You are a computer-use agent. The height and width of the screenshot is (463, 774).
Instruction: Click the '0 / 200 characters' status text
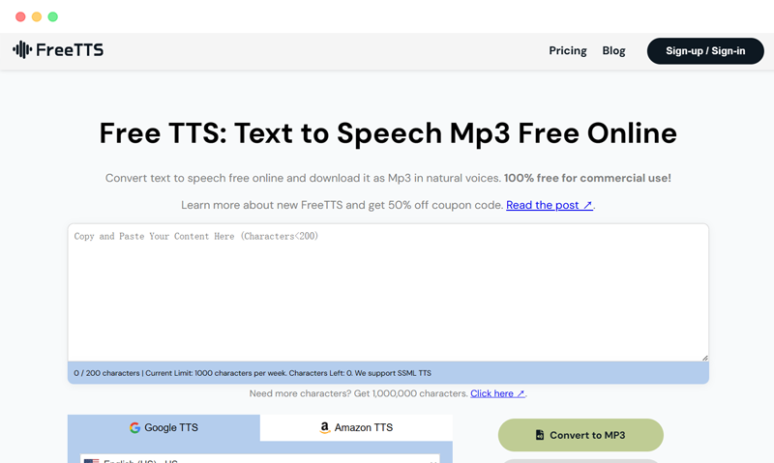point(106,373)
